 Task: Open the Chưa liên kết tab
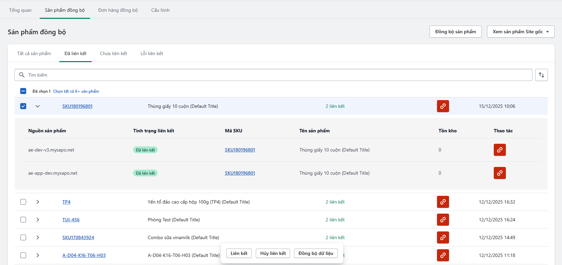click(x=113, y=53)
